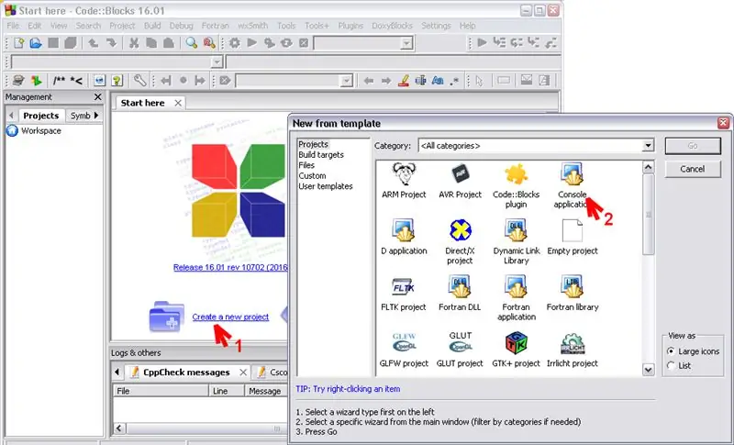Select the Fortran application template

pyautogui.click(x=516, y=298)
